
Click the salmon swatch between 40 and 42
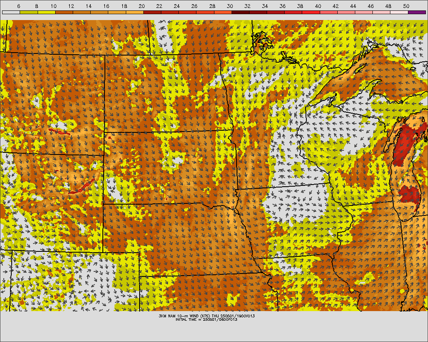pos(329,12)
